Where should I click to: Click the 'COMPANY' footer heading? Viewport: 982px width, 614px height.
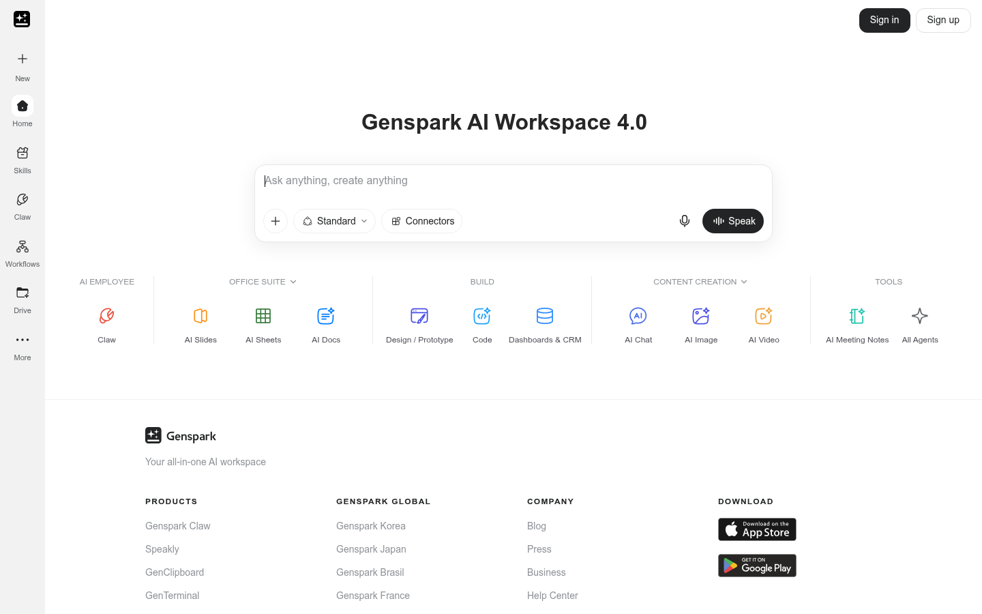coord(550,501)
